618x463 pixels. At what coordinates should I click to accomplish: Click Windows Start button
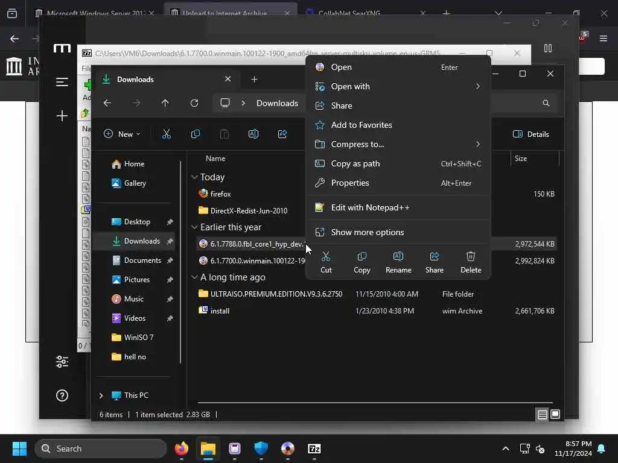(x=19, y=449)
